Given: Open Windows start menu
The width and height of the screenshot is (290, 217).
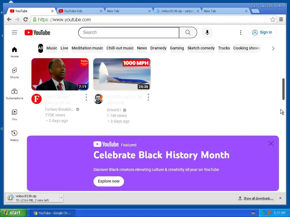Looking at the screenshot, I should point(13,213).
